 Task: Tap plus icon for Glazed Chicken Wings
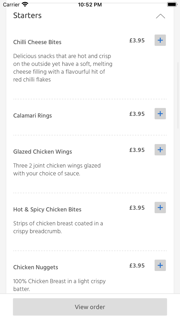160,150
